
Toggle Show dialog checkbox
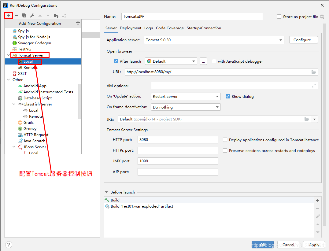[228, 96]
